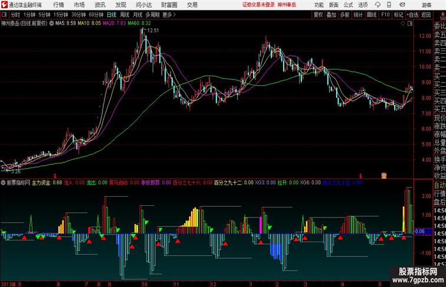The image size is (446, 287).
Task: Select the 多周期 multi-period view
Action: pos(152,15)
